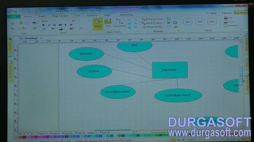Click the Format Painter brush icon
The width and height of the screenshot is (254, 142).
35,28
